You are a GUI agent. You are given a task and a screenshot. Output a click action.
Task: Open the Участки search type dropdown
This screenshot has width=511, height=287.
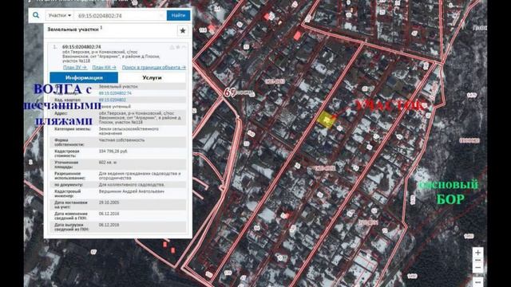coord(59,15)
